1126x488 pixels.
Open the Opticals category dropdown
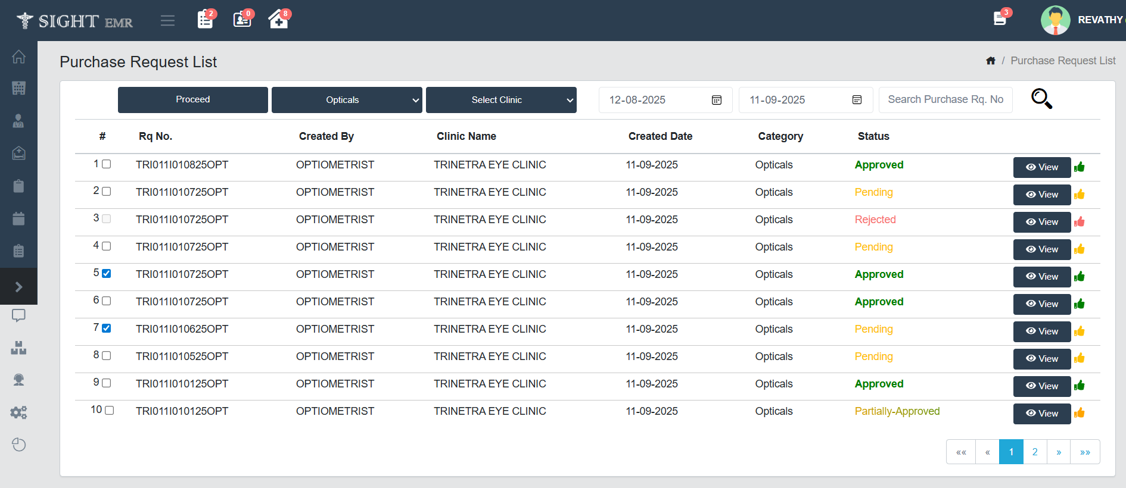[x=347, y=100]
